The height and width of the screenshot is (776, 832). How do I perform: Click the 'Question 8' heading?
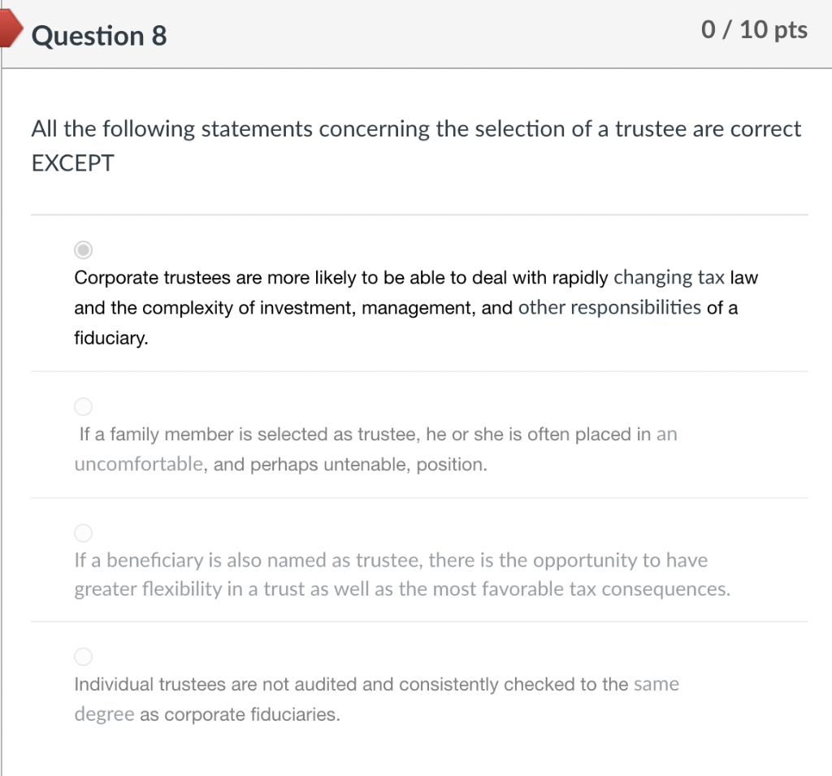click(x=100, y=35)
